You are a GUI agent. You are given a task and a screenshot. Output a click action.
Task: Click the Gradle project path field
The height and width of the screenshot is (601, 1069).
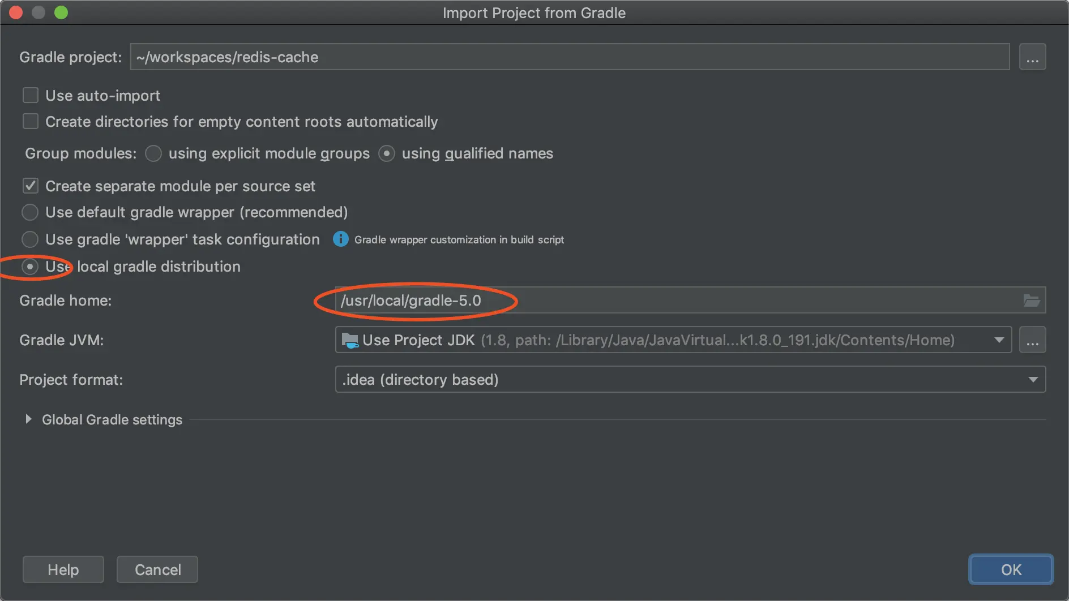coord(569,57)
